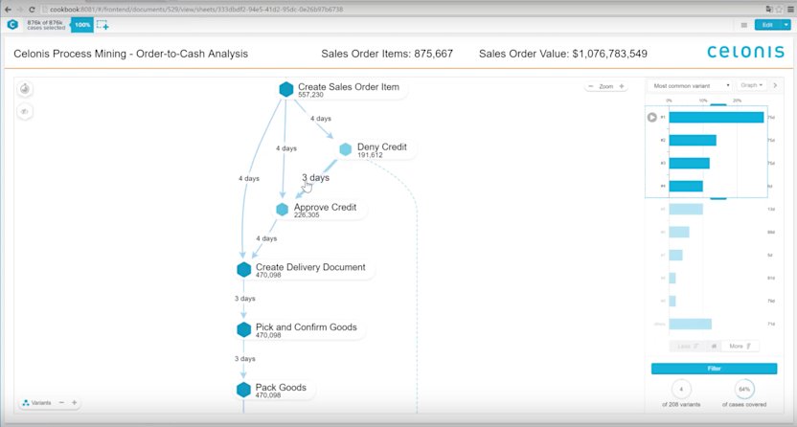
Task: Toggle the throughput time stopwatch icon
Action: tap(24, 89)
